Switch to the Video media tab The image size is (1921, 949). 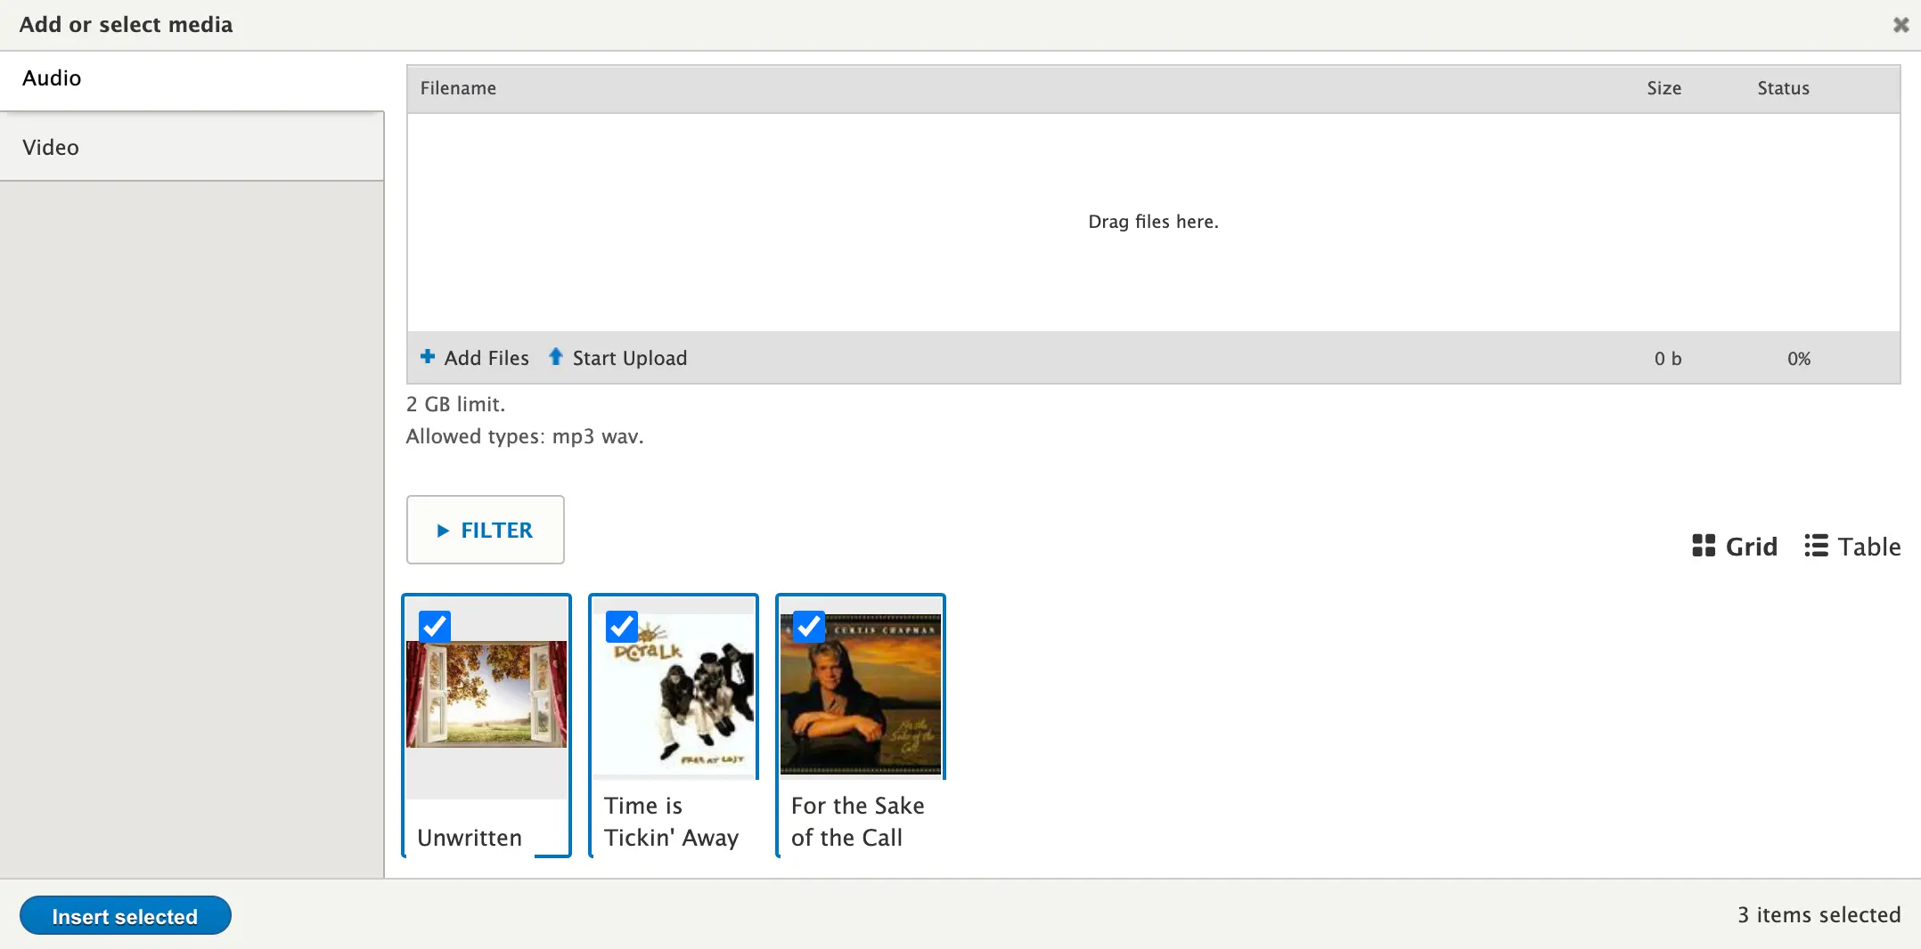point(51,148)
